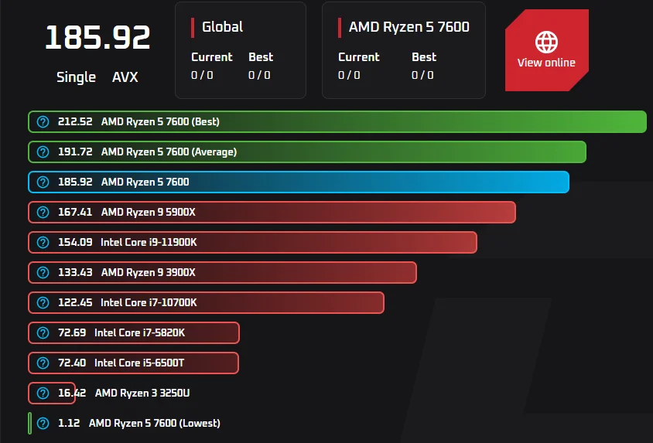Click Best value in the Global panel
653x443 pixels.
coord(259,75)
